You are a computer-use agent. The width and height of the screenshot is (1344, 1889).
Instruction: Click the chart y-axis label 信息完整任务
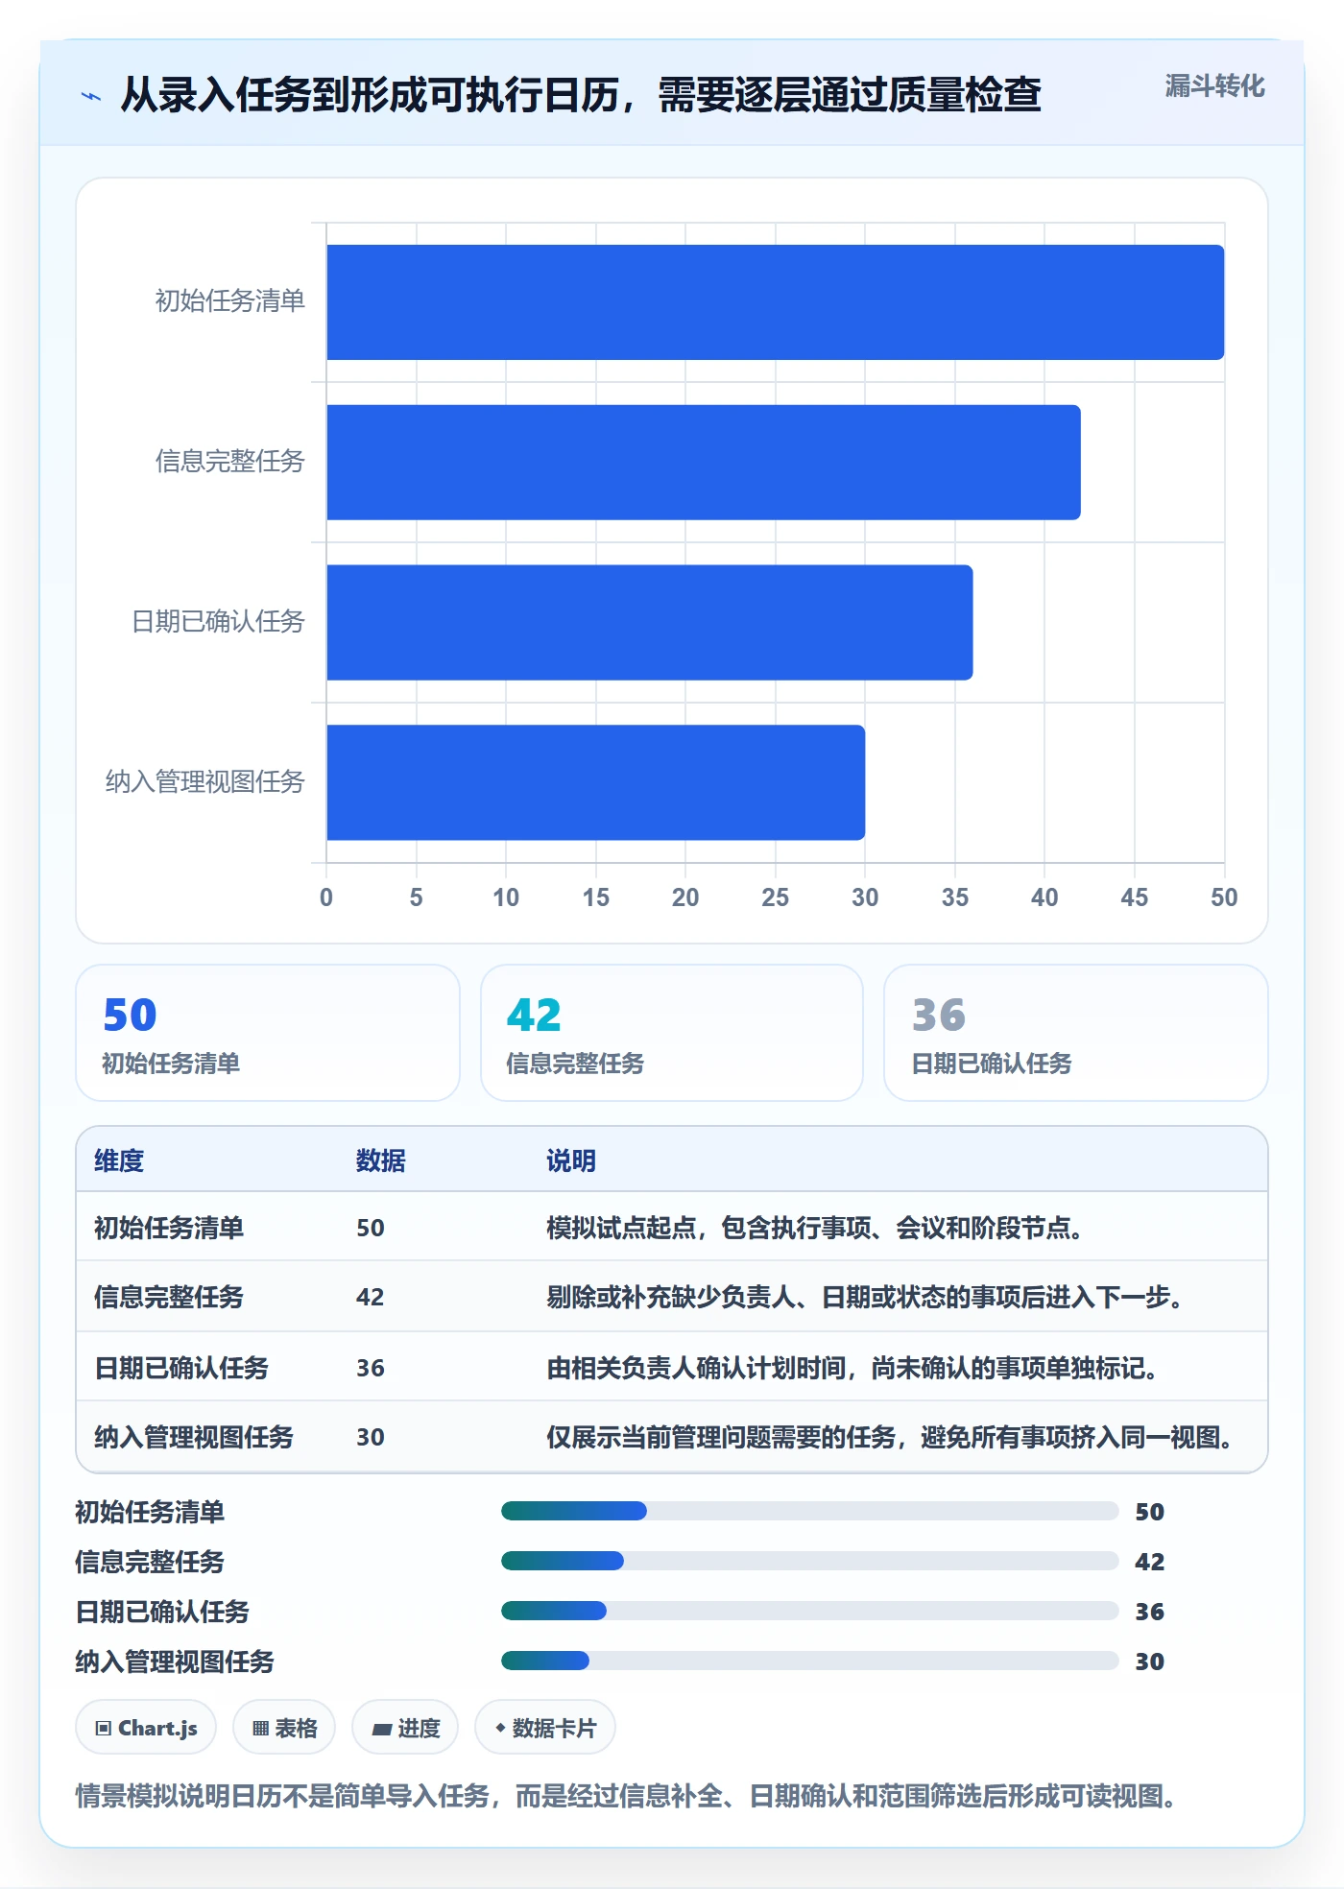tap(230, 462)
